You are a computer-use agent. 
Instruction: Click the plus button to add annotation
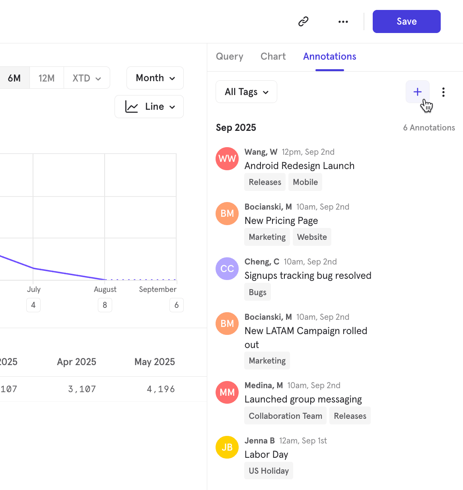pos(417,92)
